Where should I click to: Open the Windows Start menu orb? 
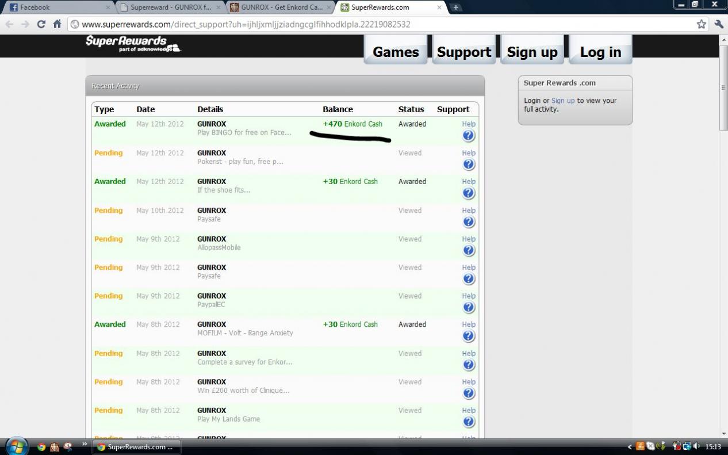16,446
